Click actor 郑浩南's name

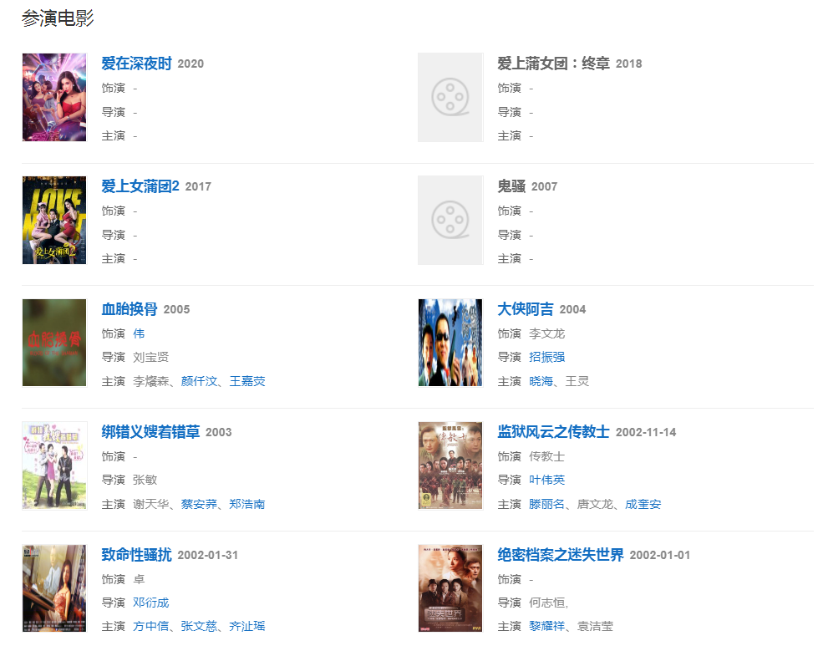pyautogui.click(x=247, y=504)
